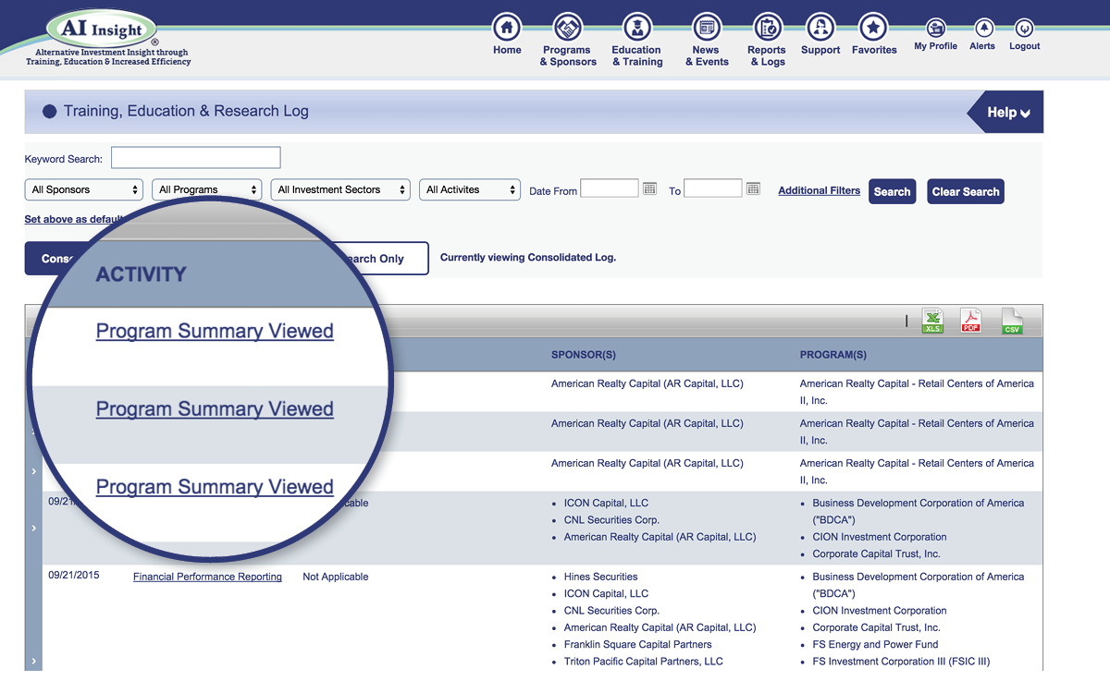The height and width of the screenshot is (693, 1110).
Task: Click the Logout text label
Action: pos(1025,46)
